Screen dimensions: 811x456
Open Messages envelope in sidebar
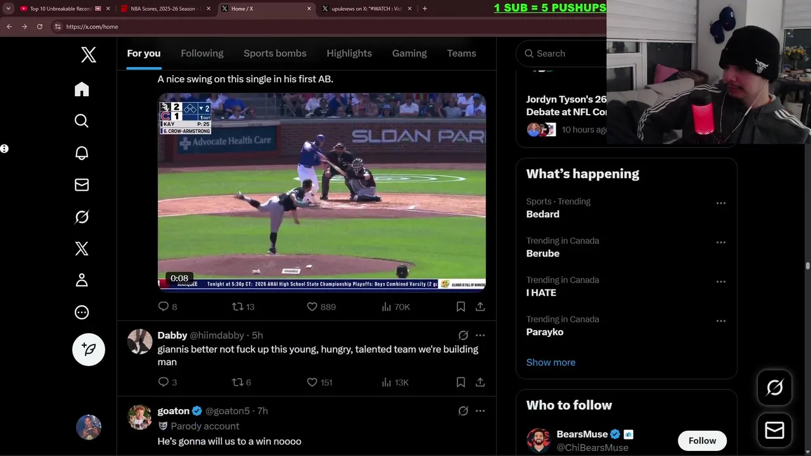click(x=82, y=185)
